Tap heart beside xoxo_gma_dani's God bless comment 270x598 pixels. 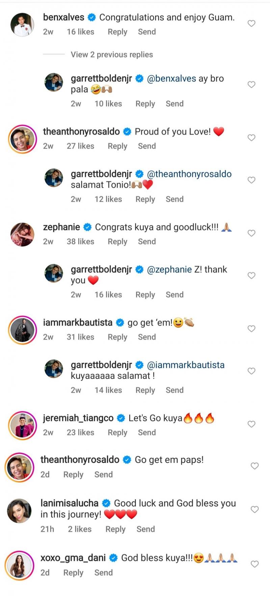click(x=255, y=564)
